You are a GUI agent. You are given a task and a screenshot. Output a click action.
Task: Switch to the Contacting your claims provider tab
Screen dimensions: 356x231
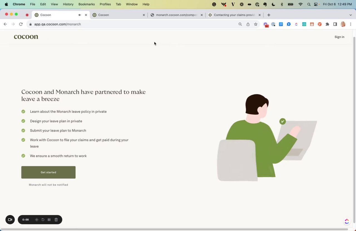[234, 15]
